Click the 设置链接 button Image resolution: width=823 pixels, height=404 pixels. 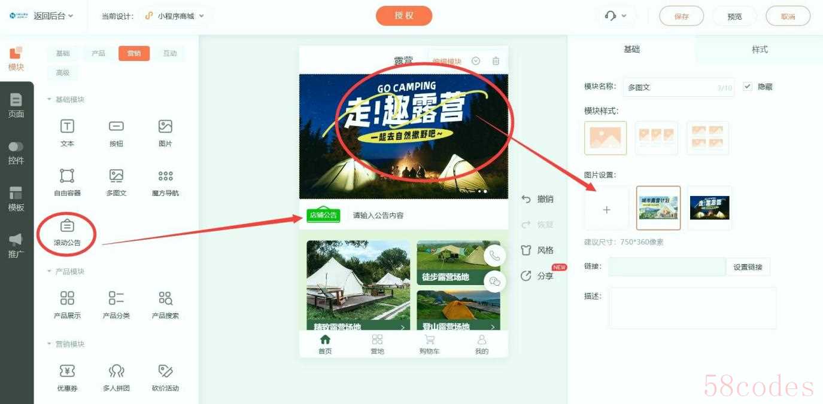point(748,267)
